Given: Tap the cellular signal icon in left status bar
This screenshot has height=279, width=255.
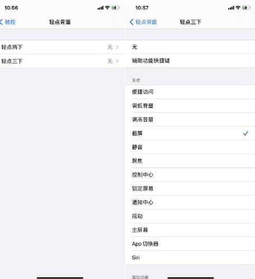Looking at the screenshot, I should coord(100,8).
